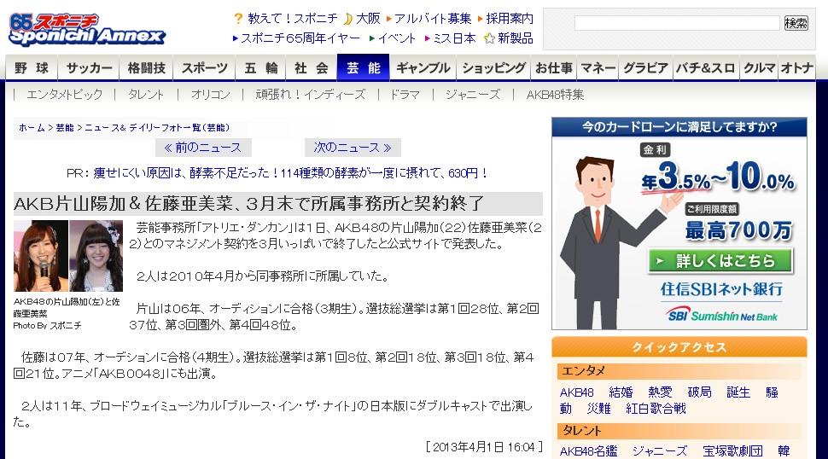828x459 pixels.
Task: Select the マネー navigation tab
Action: pyautogui.click(x=598, y=68)
